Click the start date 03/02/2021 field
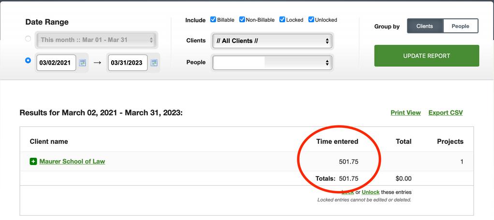The height and width of the screenshot is (220, 494). click(x=56, y=63)
